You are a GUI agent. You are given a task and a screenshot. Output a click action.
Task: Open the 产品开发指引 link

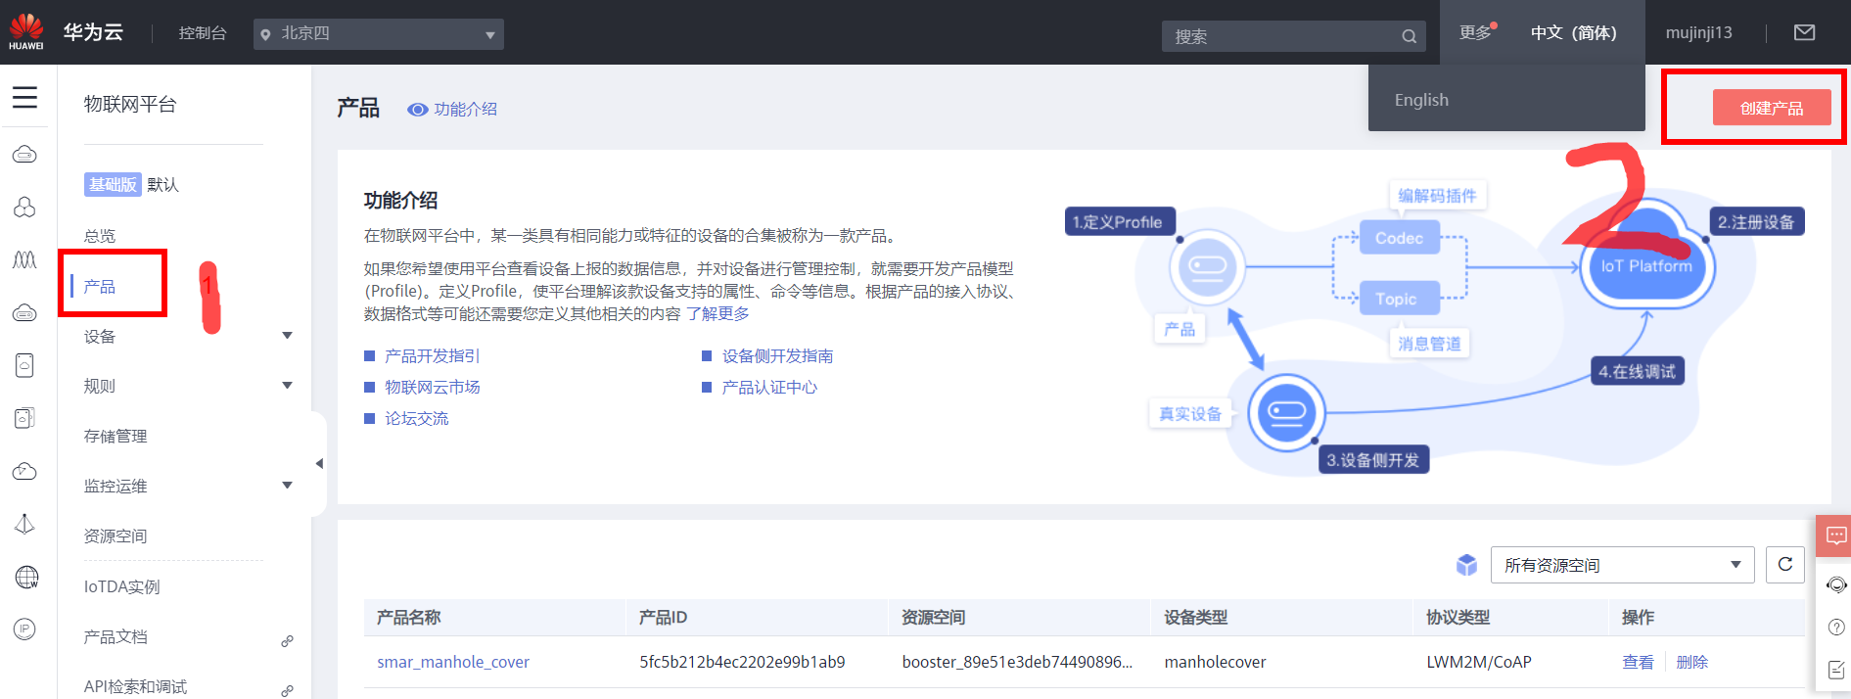tap(433, 356)
